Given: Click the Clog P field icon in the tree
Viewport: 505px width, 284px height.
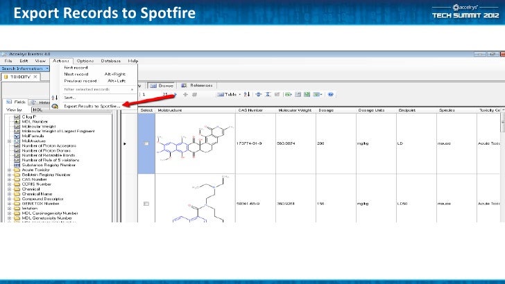Looking at the screenshot, I should click(17, 117).
